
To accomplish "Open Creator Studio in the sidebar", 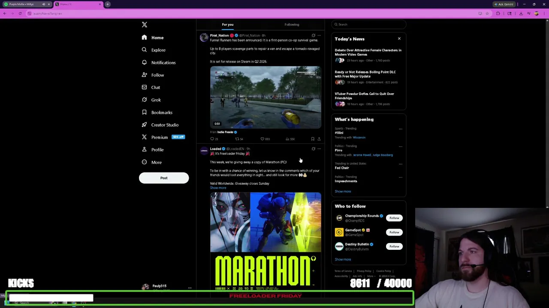I will click(160, 125).
